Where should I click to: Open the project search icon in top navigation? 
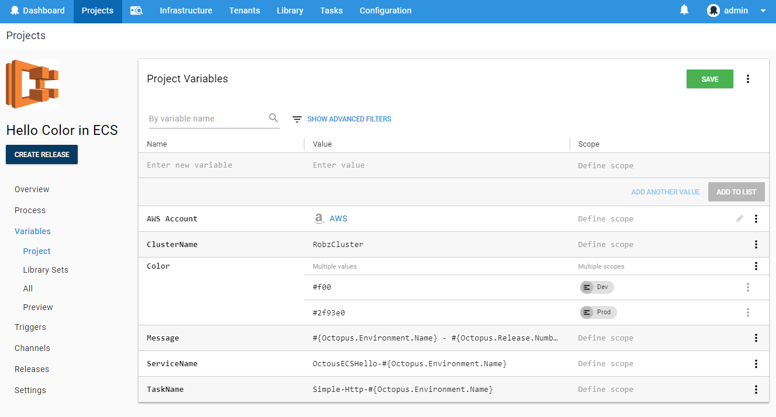point(136,11)
